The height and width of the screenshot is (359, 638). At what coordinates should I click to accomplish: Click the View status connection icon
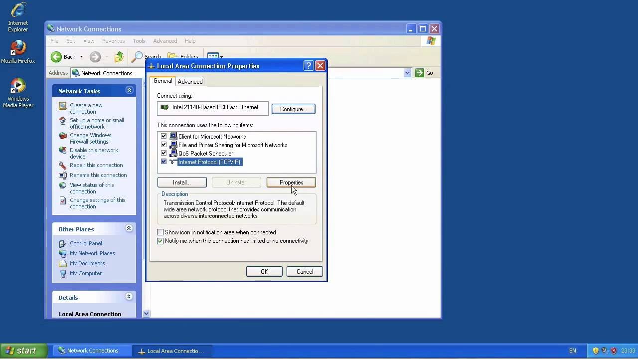point(62,185)
